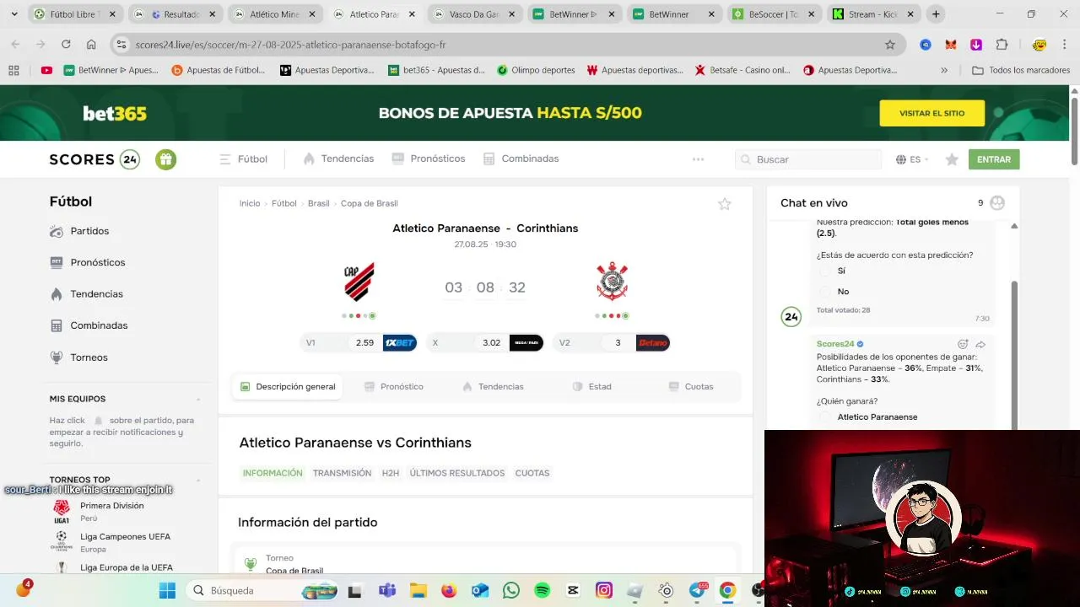Open the ES language dropdown
Image resolution: width=1080 pixels, height=607 pixels.
coord(912,159)
